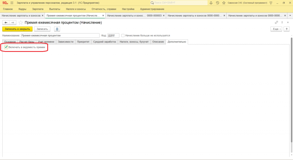Screen dimensions: 293x160
Task: Copy link to this object icon
Action: 276,22
